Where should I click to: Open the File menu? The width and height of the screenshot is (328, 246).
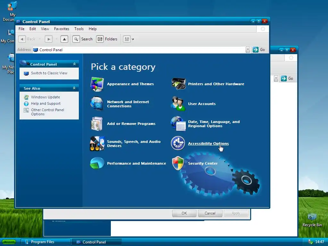pos(21,29)
